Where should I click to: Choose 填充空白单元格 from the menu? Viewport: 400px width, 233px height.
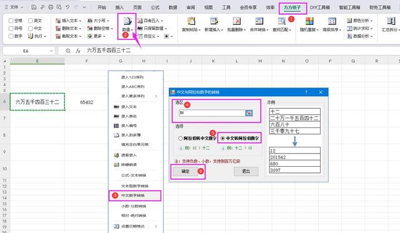coord(136,144)
